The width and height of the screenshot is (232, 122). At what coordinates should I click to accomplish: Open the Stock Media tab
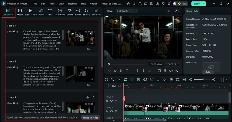click(31, 12)
